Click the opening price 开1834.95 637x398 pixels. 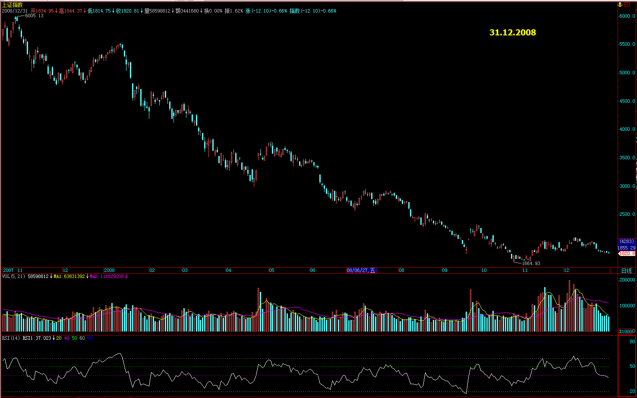coord(42,11)
